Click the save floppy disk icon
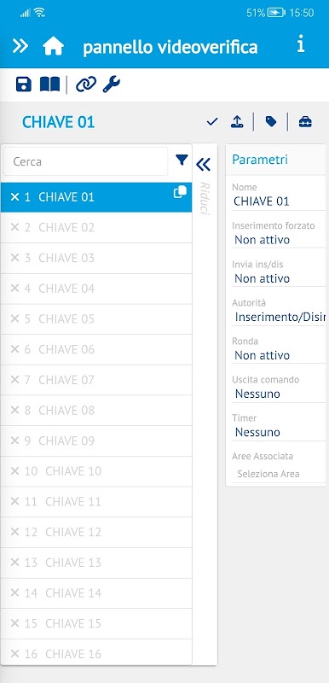Screen dimensions: 329x683 [24, 84]
